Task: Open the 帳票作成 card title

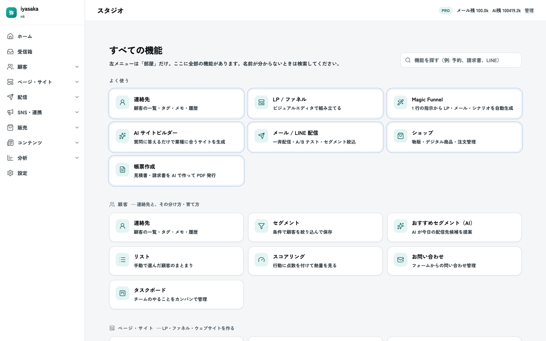Action: [144, 166]
